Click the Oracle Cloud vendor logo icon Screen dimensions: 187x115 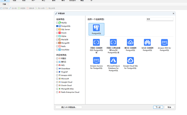(x=60, y=85)
